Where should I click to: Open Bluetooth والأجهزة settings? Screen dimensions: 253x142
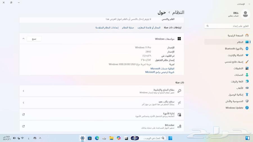[x=227, y=49]
